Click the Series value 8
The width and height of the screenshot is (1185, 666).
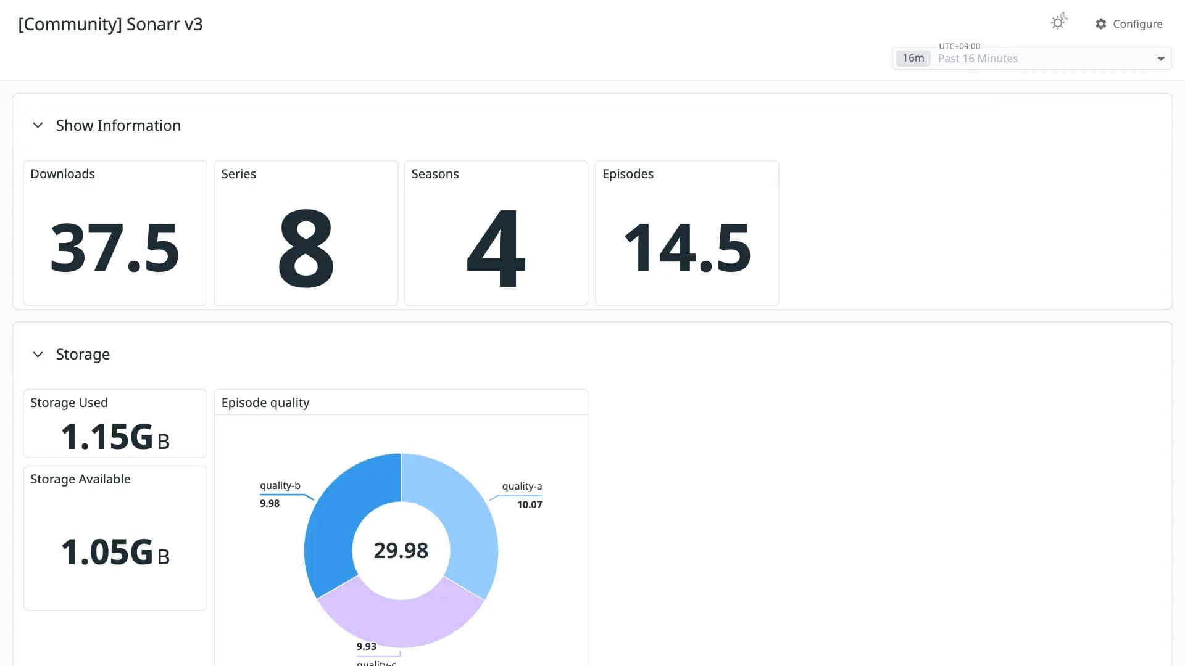pyautogui.click(x=306, y=248)
